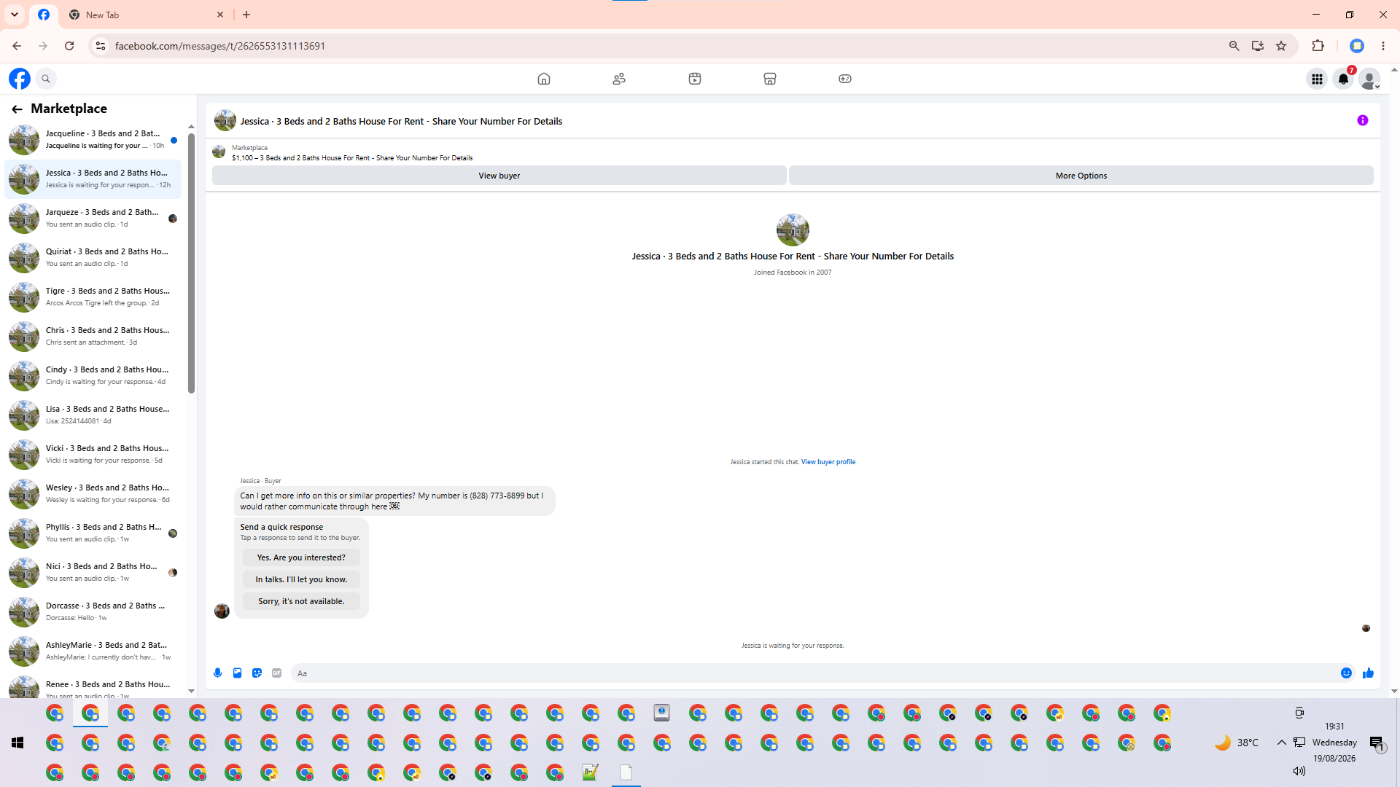The image size is (1400, 787).
Task: Click the install app icon in address bar
Action: (x=1257, y=46)
